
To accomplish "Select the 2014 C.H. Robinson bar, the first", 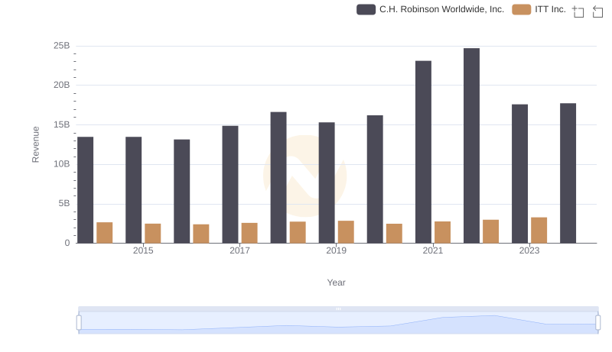I will [x=85, y=190].
